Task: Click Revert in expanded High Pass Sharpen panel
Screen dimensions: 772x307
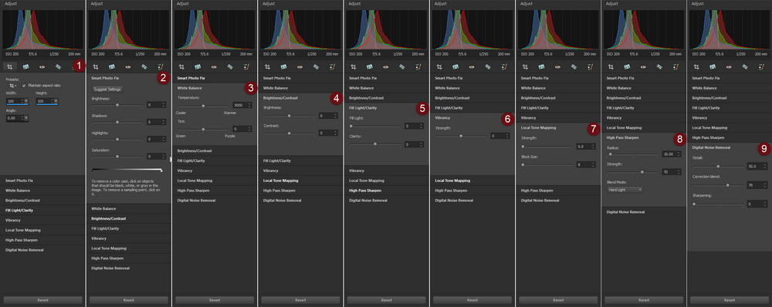Action: [x=643, y=299]
